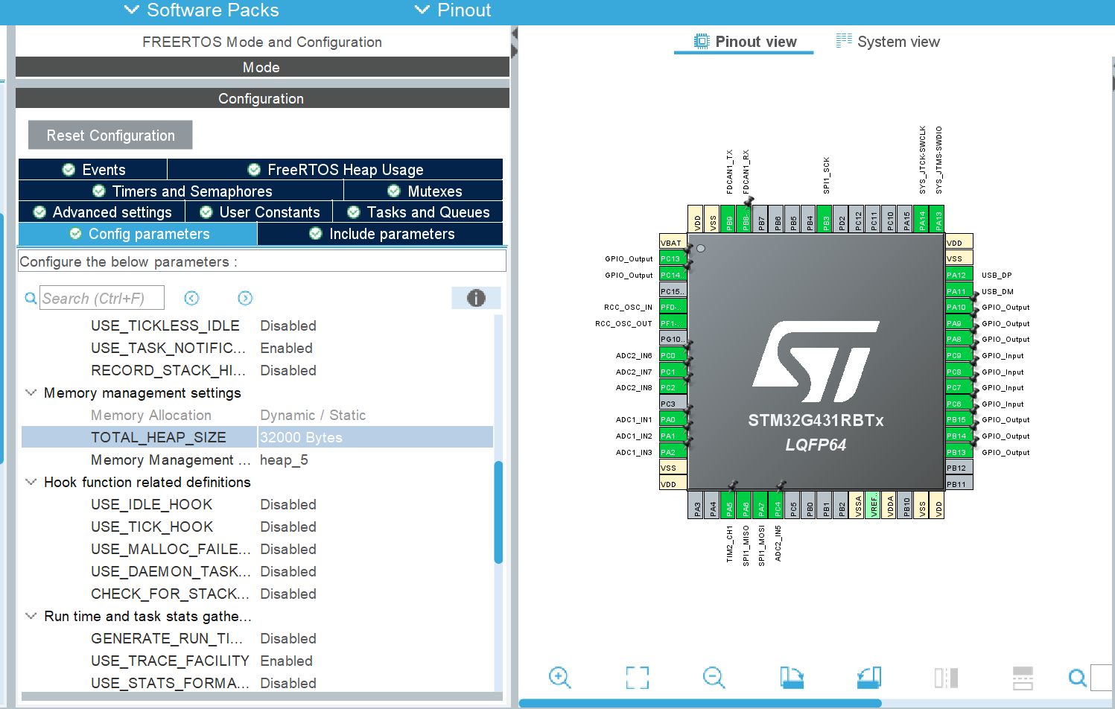Go to the next search result
The image size is (1115, 709).
(x=245, y=298)
